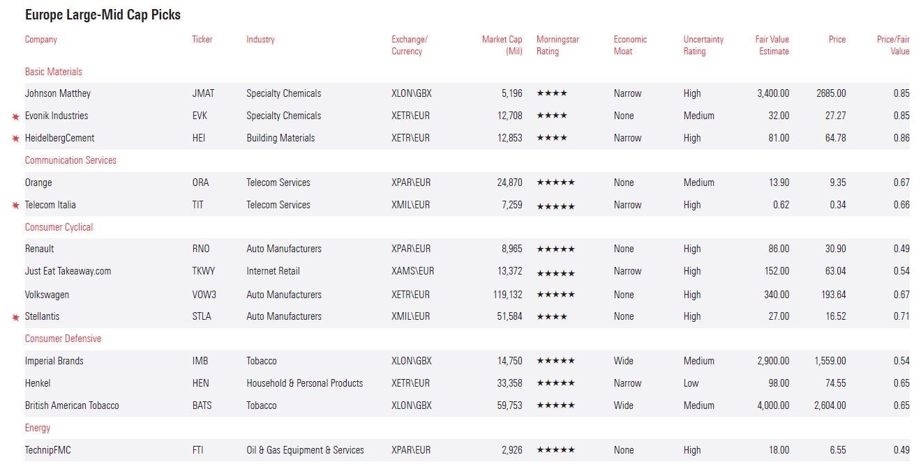Click the five-star rating for TechnipFMC
The image size is (921, 464).
click(555, 451)
